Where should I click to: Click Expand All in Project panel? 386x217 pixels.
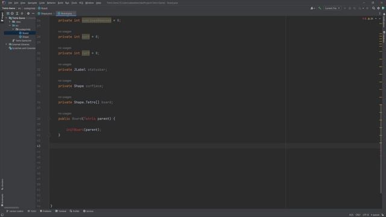click(17, 13)
